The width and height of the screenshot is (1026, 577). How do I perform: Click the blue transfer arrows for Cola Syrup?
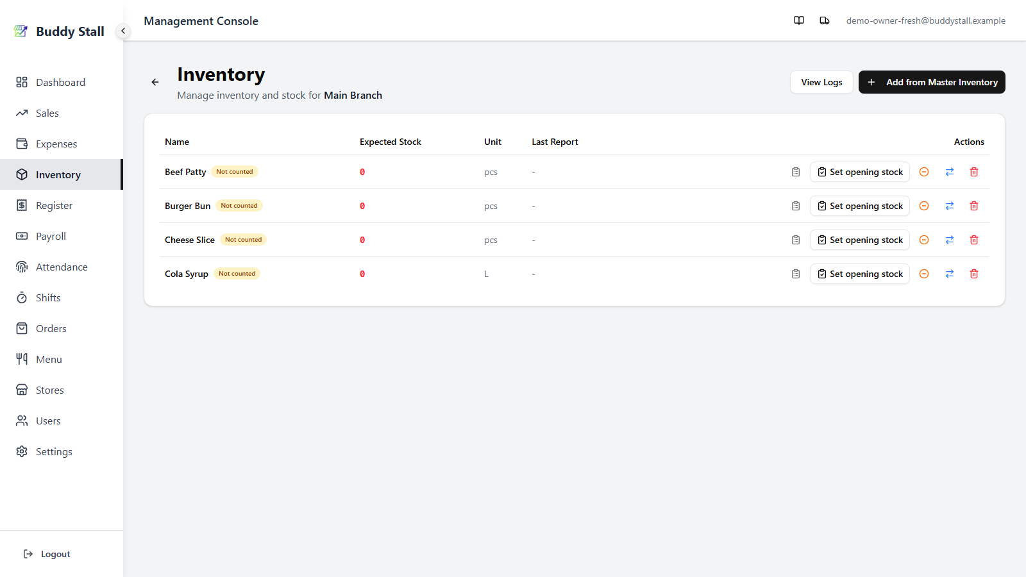coord(950,274)
